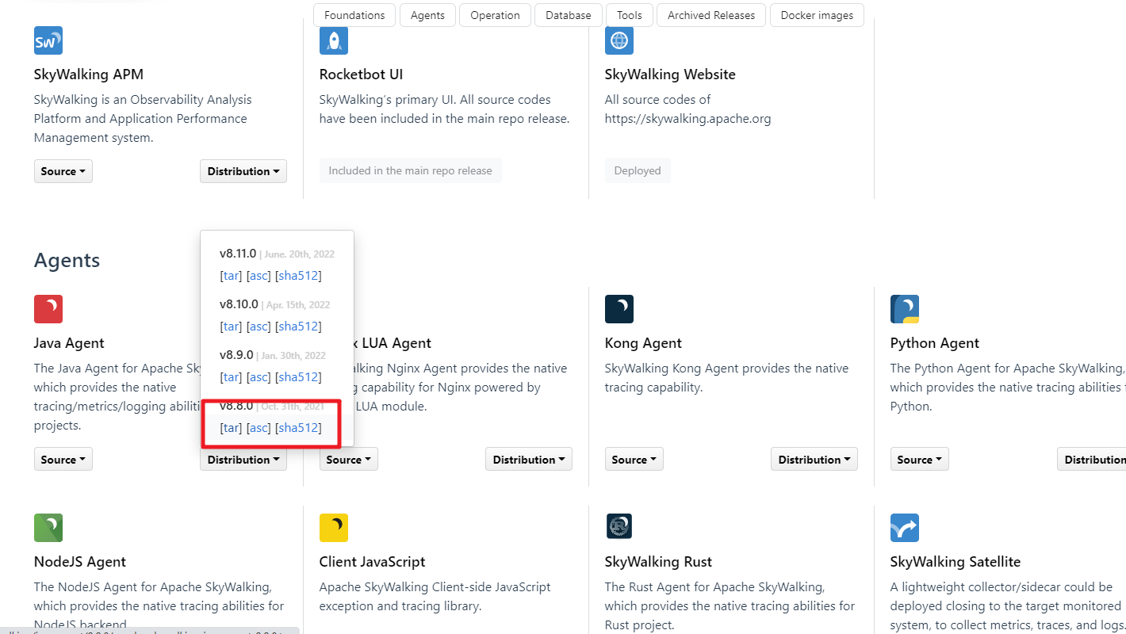Download the v8.11.0 tar file

tap(231, 276)
